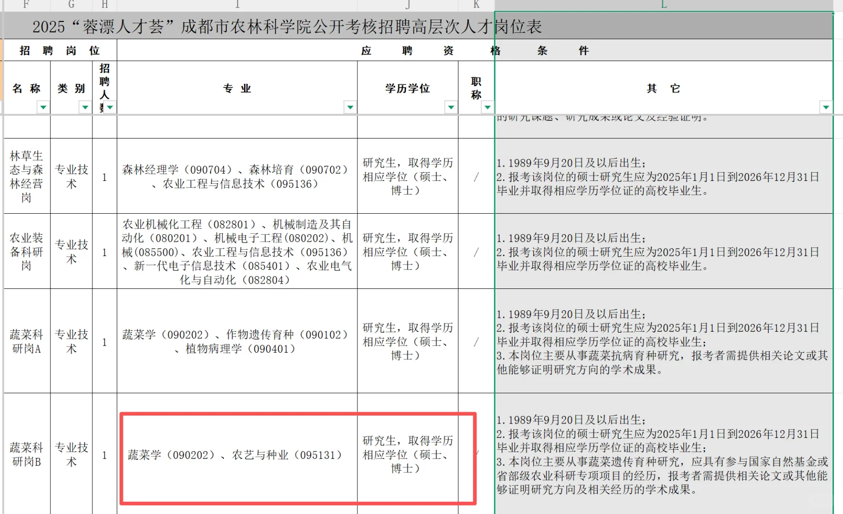Screen dimensions: 843x514
Task: Open the 其它 column filter dropdown
Action: [826, 108]
